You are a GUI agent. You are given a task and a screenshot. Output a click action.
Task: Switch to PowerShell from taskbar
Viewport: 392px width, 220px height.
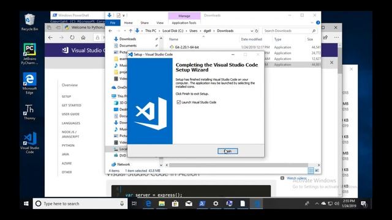202,204
